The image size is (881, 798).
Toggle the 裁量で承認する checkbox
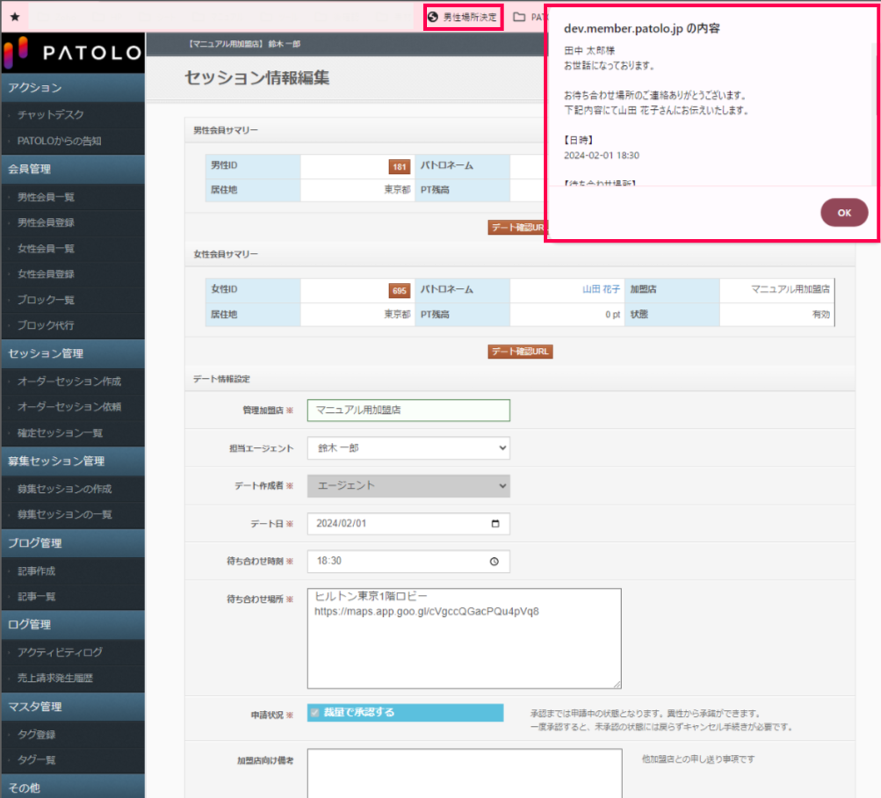(314, 713)
